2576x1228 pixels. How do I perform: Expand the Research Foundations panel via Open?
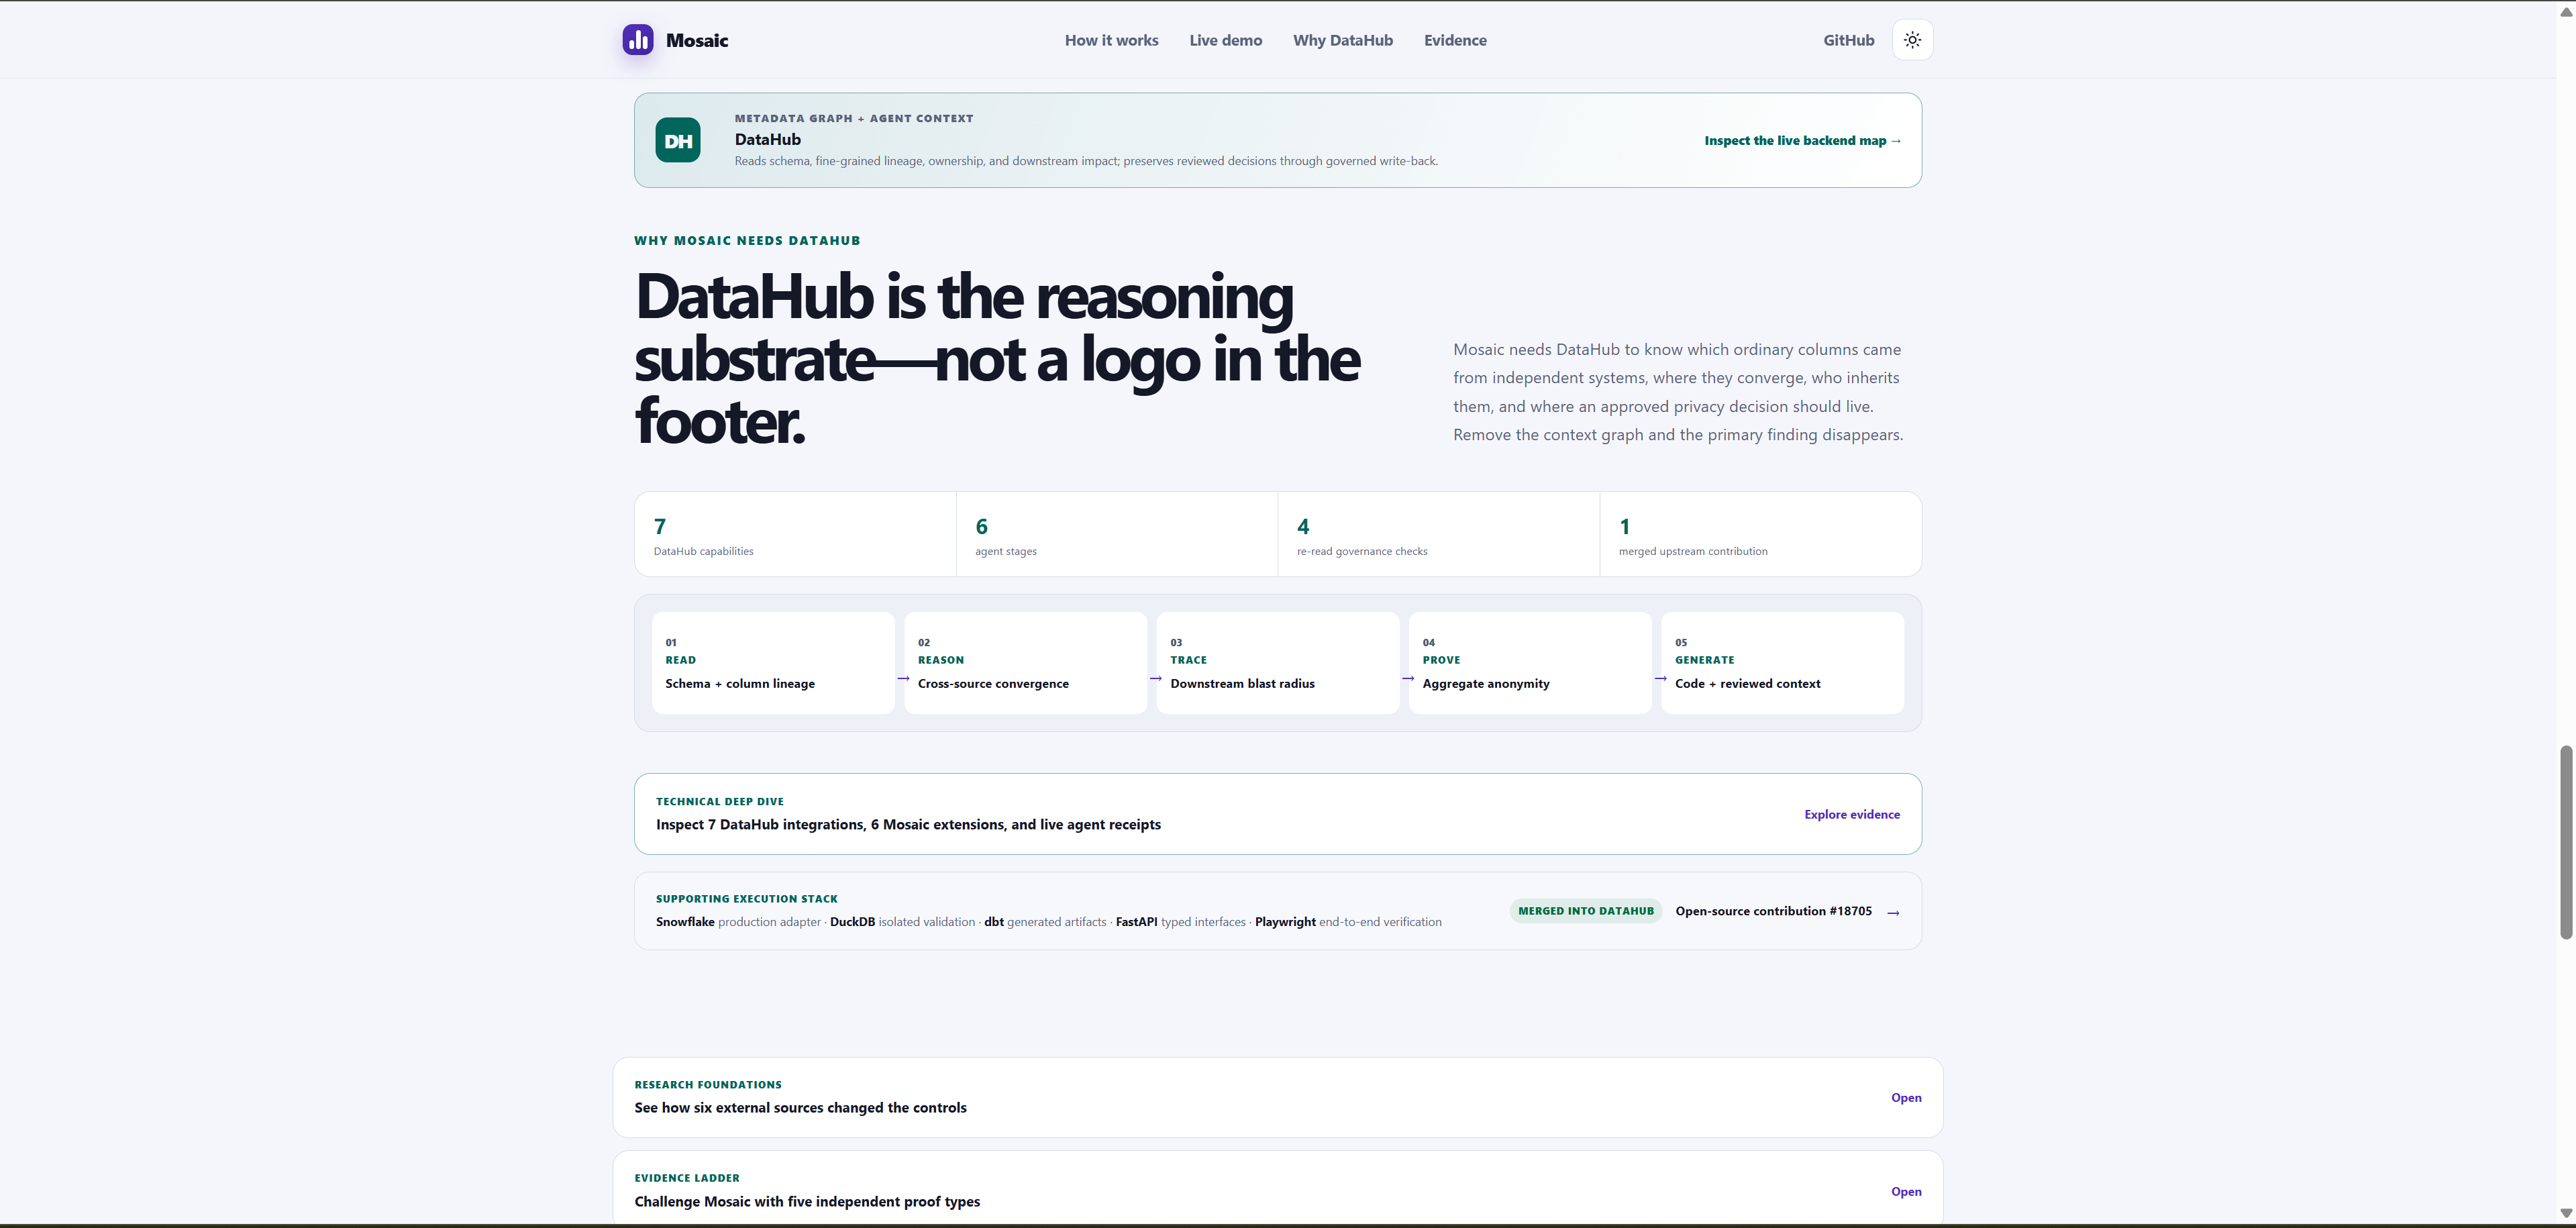tap(1906, 1097)
